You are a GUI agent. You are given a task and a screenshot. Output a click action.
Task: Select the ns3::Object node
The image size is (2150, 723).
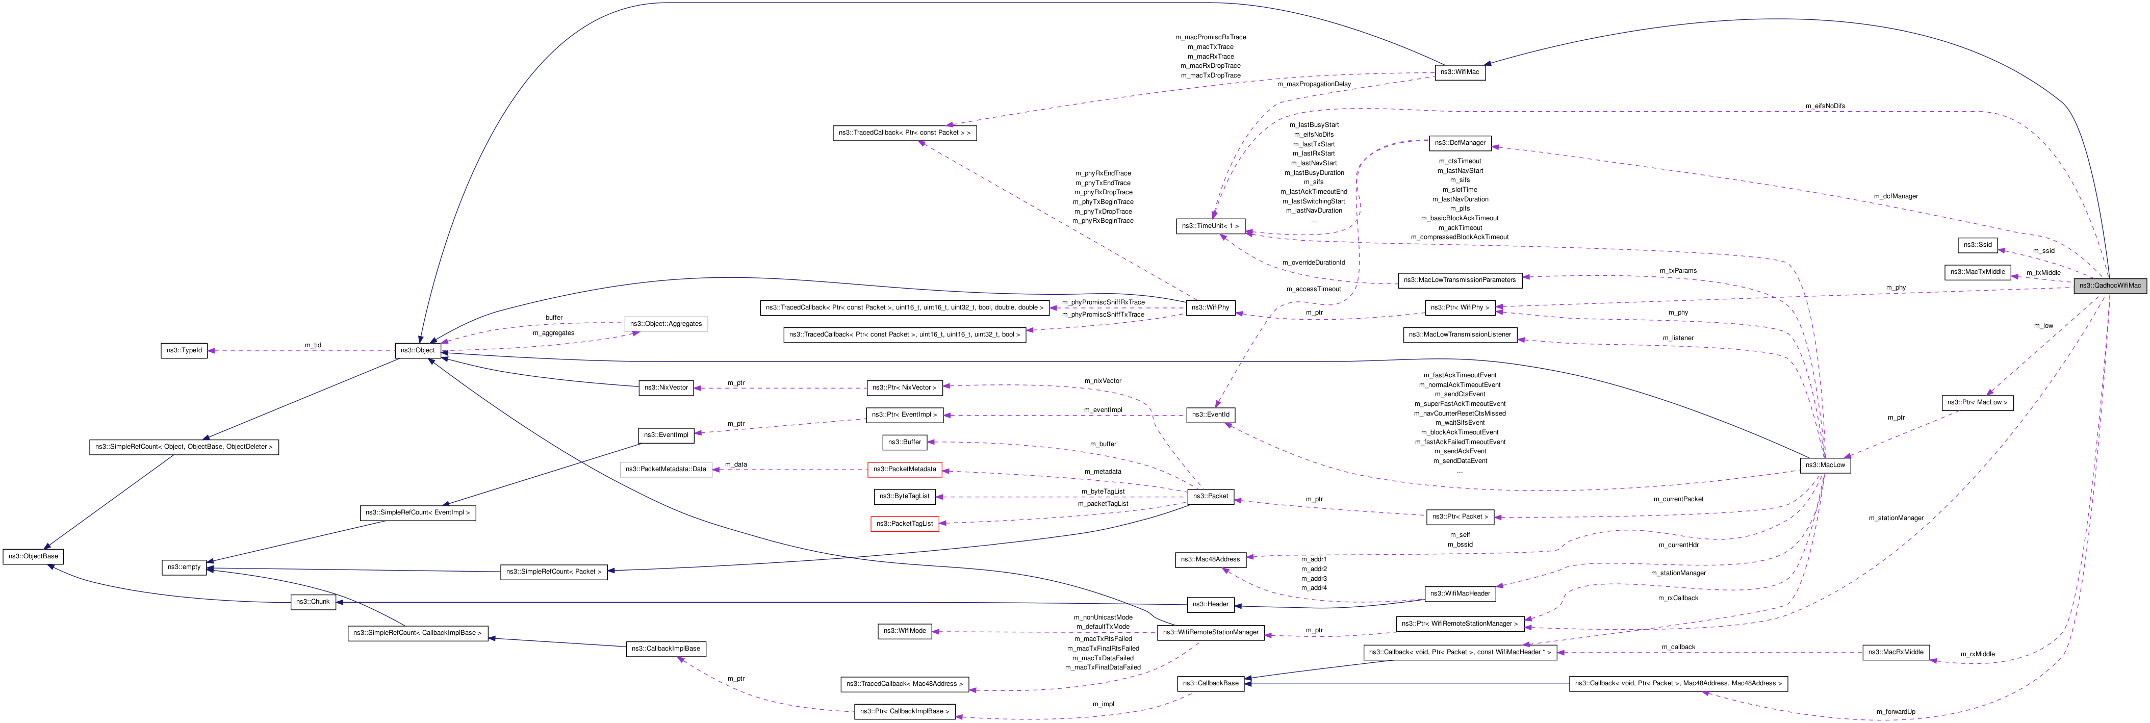418,351
